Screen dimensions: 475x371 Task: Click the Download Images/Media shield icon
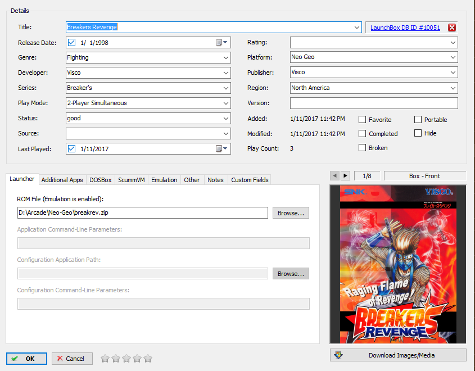[338, 355]
